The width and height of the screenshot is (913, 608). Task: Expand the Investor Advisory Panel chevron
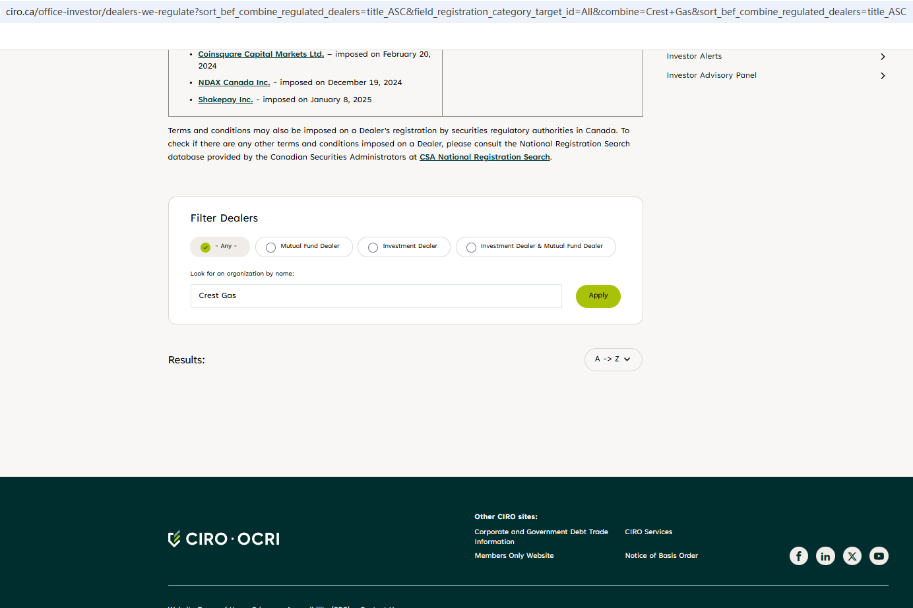pos(883,76)
